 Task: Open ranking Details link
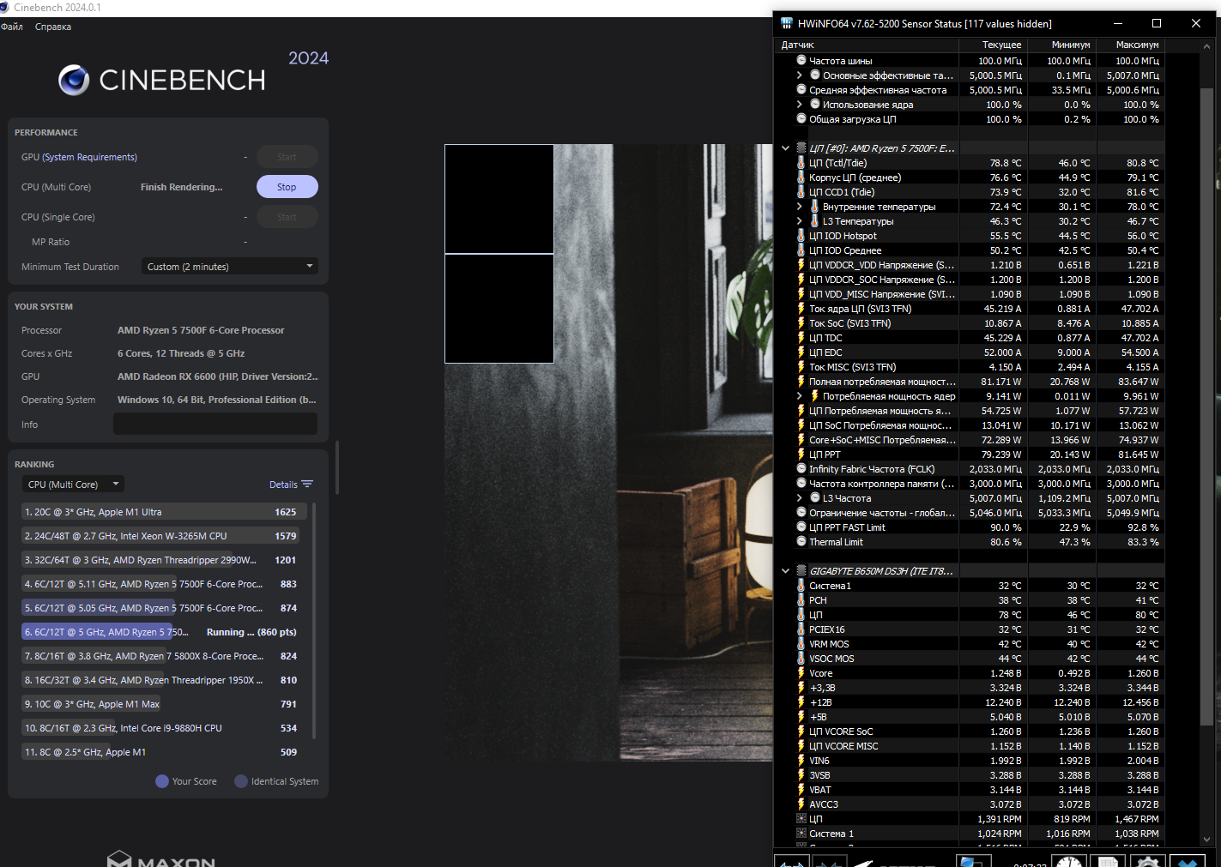tap(283, 485)
